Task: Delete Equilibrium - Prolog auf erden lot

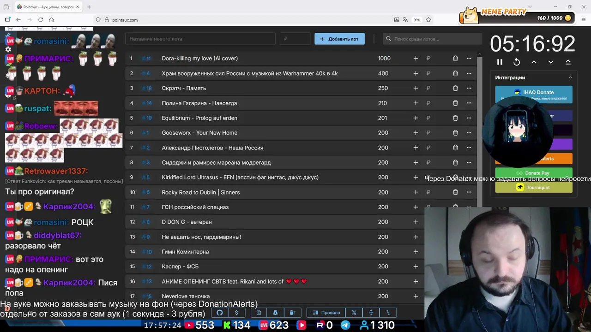Action: point(455,118)
